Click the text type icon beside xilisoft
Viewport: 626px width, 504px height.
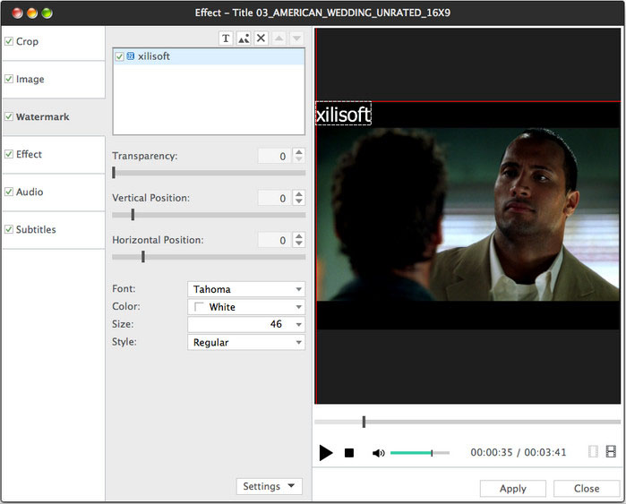click(x=131, y=56)
